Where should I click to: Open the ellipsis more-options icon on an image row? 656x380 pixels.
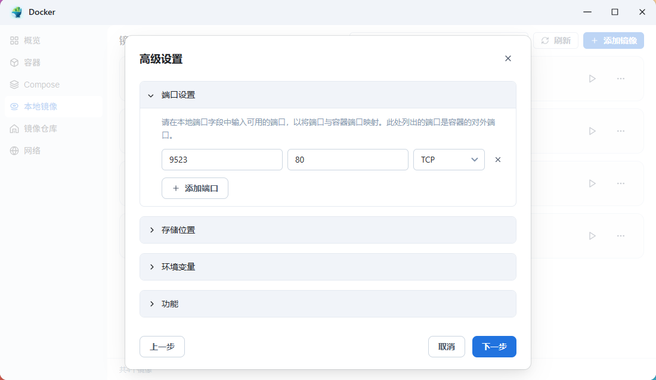(621, 78)
